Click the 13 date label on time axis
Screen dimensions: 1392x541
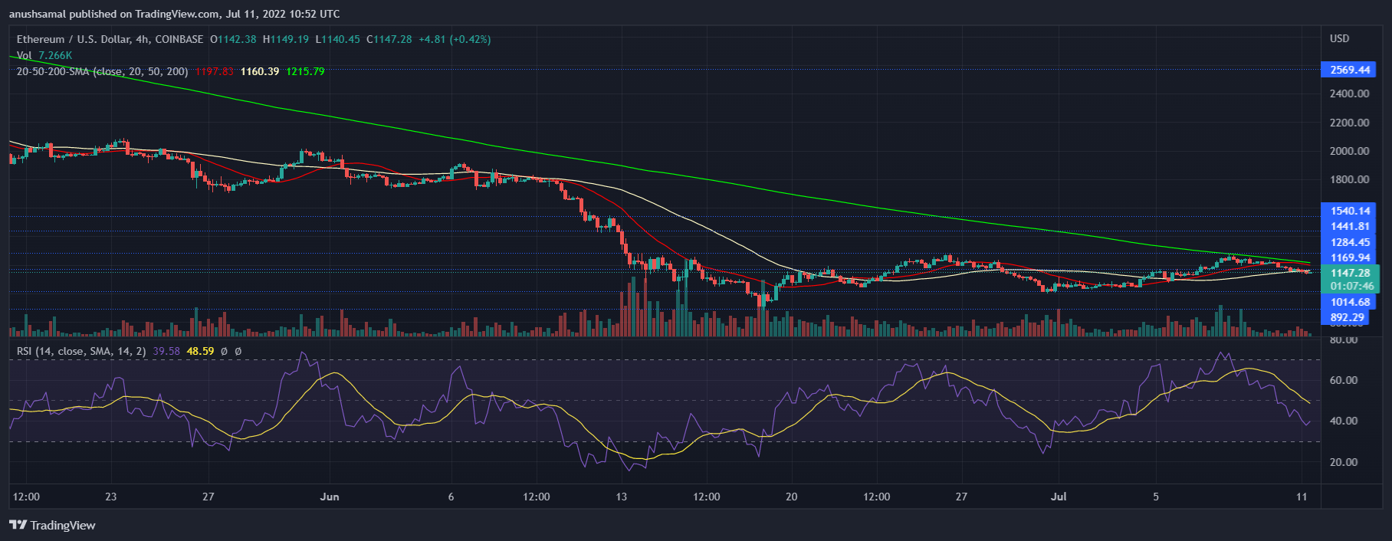(622, 497)
